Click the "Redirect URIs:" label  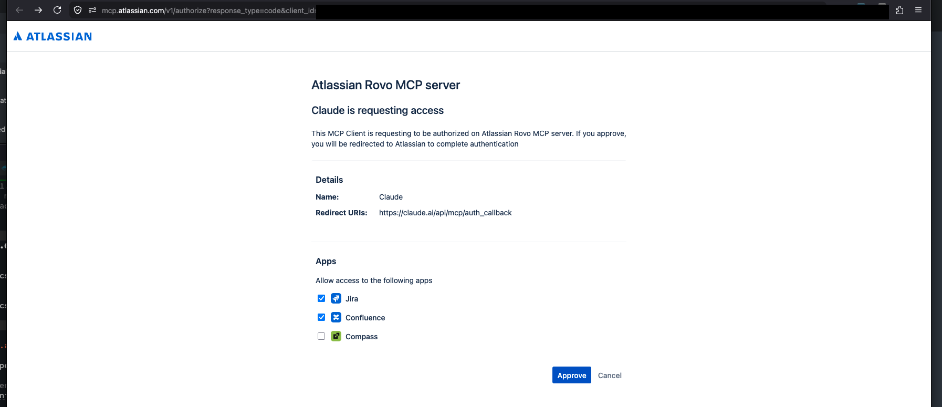tap(341, 213)
